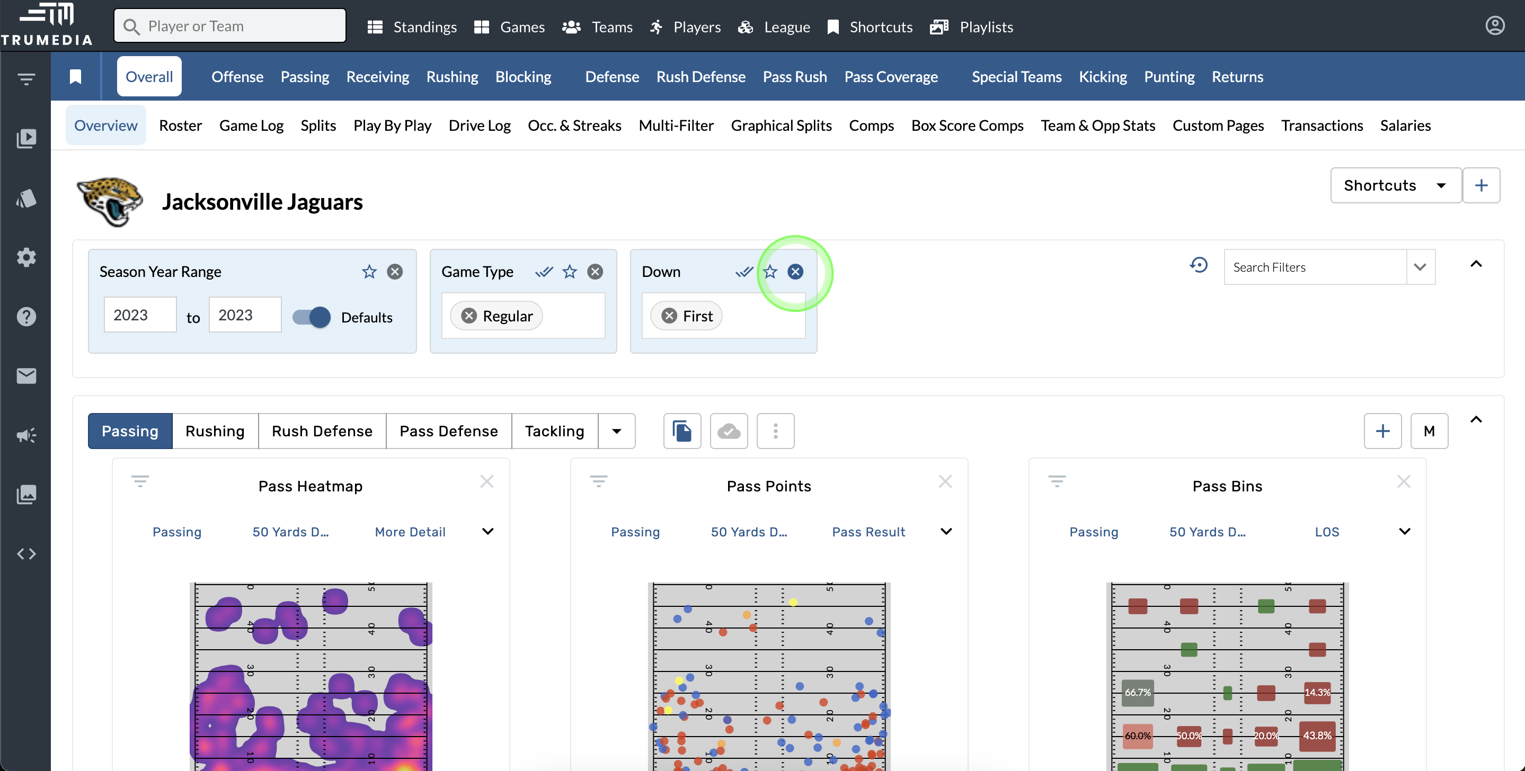Toggle the select-all checkmarks for Down filter
The image size is (1525, 771).
(x=743, y=272)
